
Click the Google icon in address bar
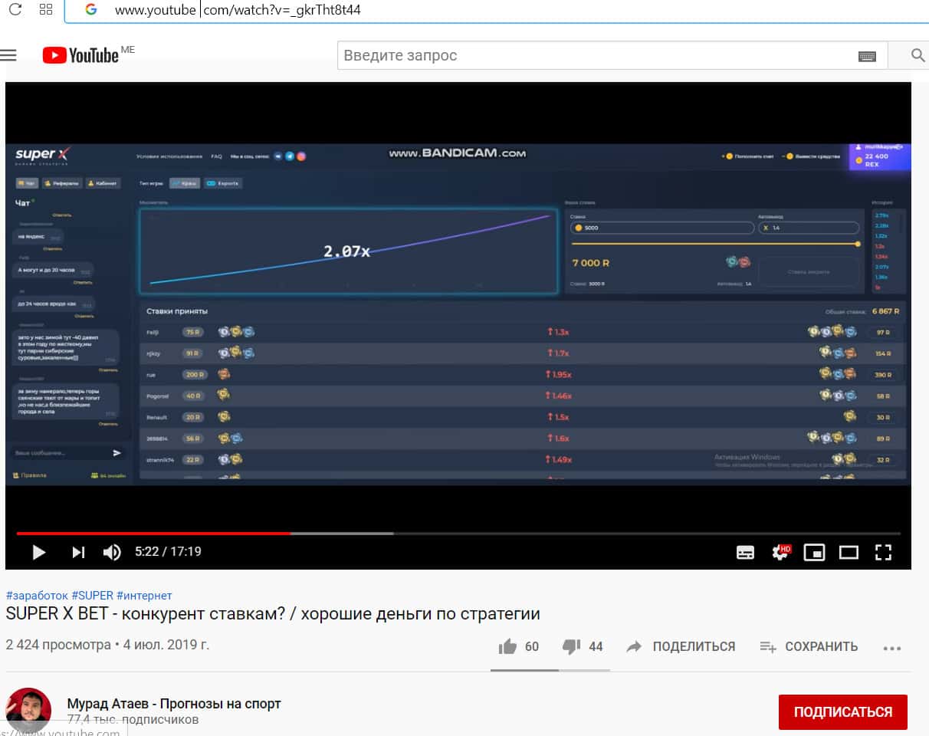pyautogui.click(x=91, y=10)
